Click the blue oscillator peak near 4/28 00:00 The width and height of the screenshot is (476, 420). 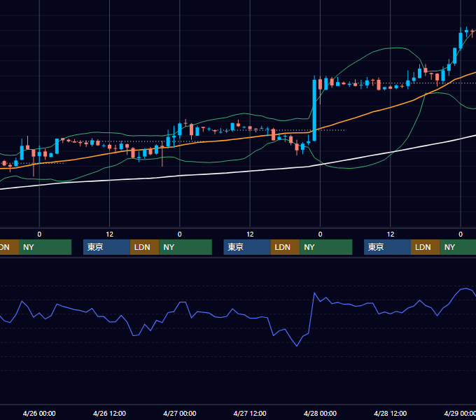pyautogui.click(x=314, y=293)
